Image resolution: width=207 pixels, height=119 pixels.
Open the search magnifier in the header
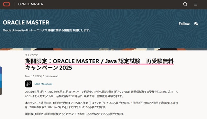(185, 4)
